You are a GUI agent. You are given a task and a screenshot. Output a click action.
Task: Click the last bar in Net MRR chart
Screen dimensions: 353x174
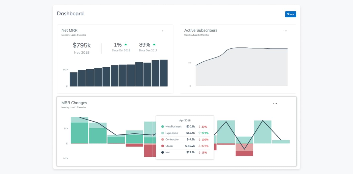tap(164, 73)
